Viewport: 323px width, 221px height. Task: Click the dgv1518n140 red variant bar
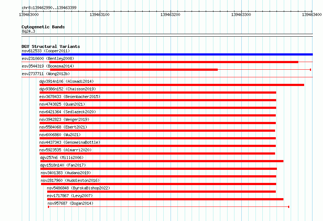(x=159, y=169)
